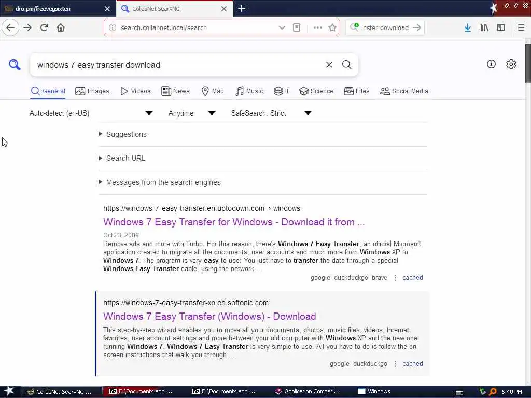
Task: Switch to the It category
Action: [281, 91]
